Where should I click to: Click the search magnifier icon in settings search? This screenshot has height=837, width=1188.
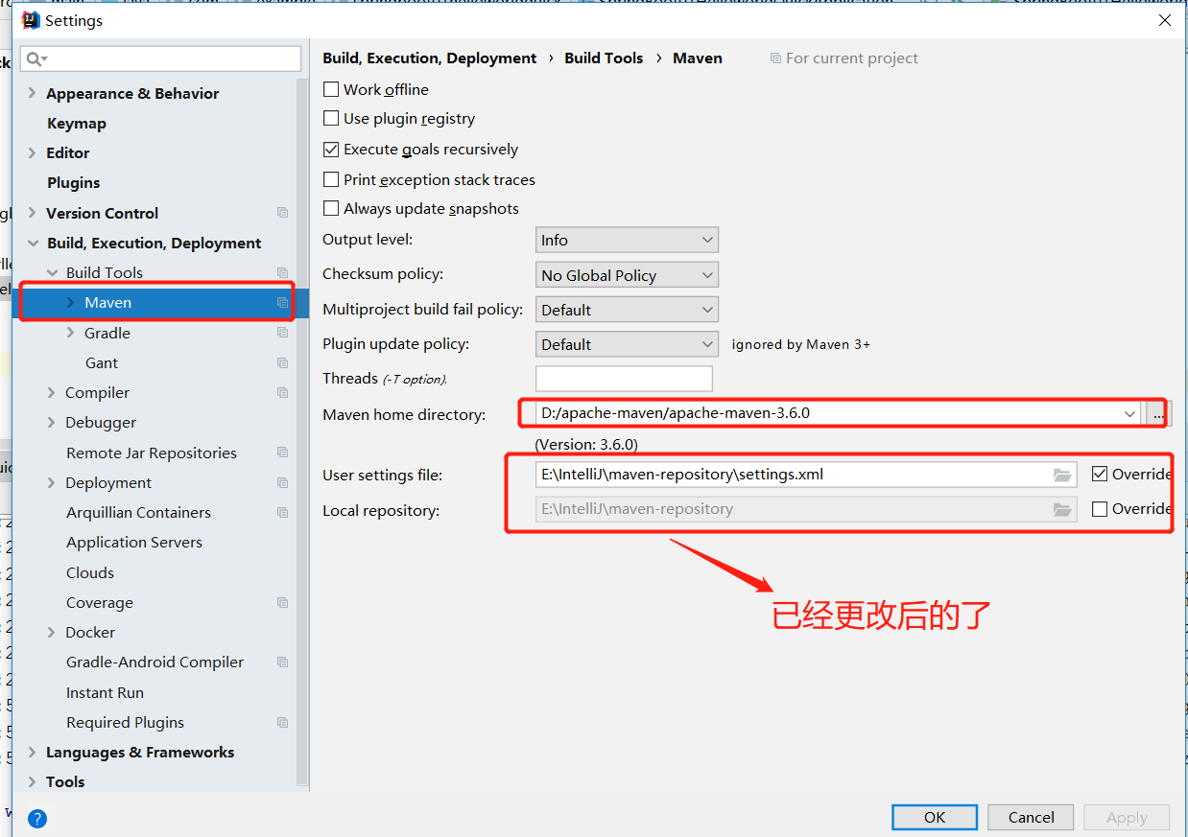35,58
